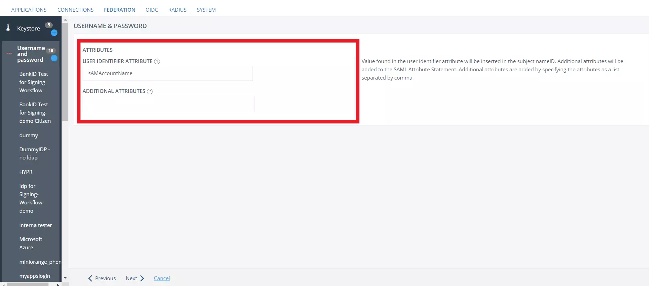
Task: Select myappslogin entry
Action: tap(34, 276)
